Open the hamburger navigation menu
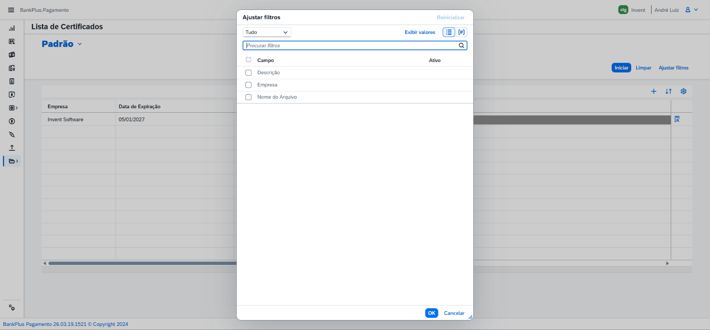 point(11,10)
